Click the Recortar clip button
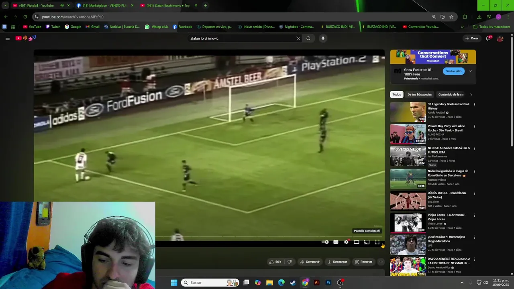 point(363,262)
